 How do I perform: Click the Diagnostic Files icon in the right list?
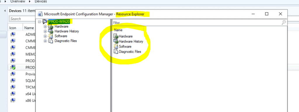116,51
